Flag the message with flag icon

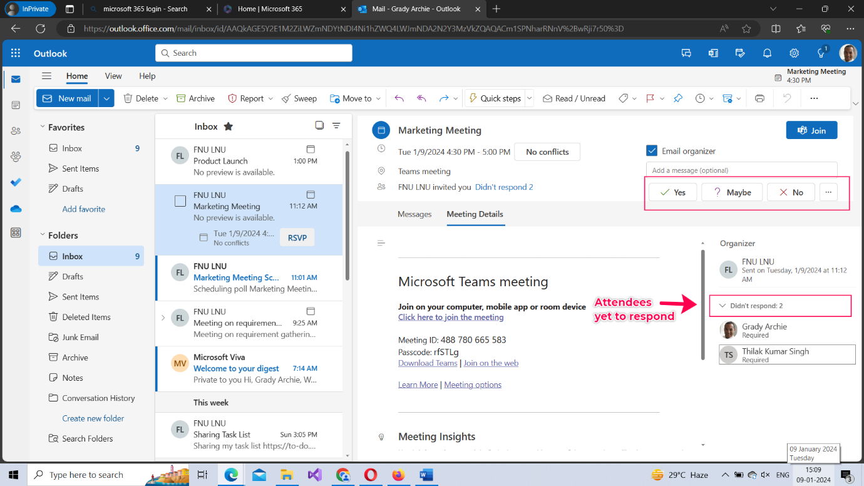tap(650, 98)
